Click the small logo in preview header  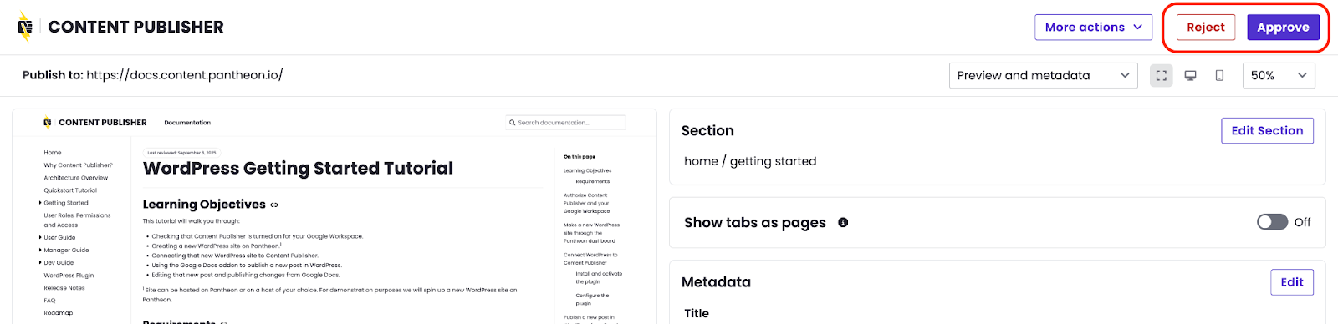pos(48,123)
